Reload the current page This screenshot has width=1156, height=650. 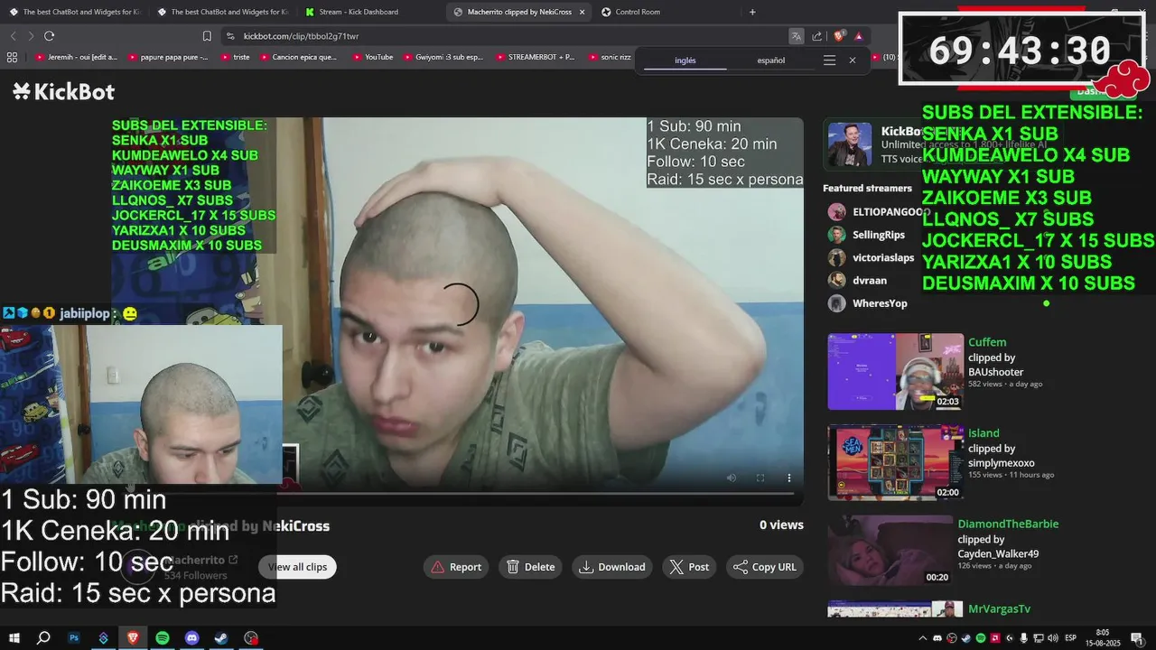click(x=49, y=36)
